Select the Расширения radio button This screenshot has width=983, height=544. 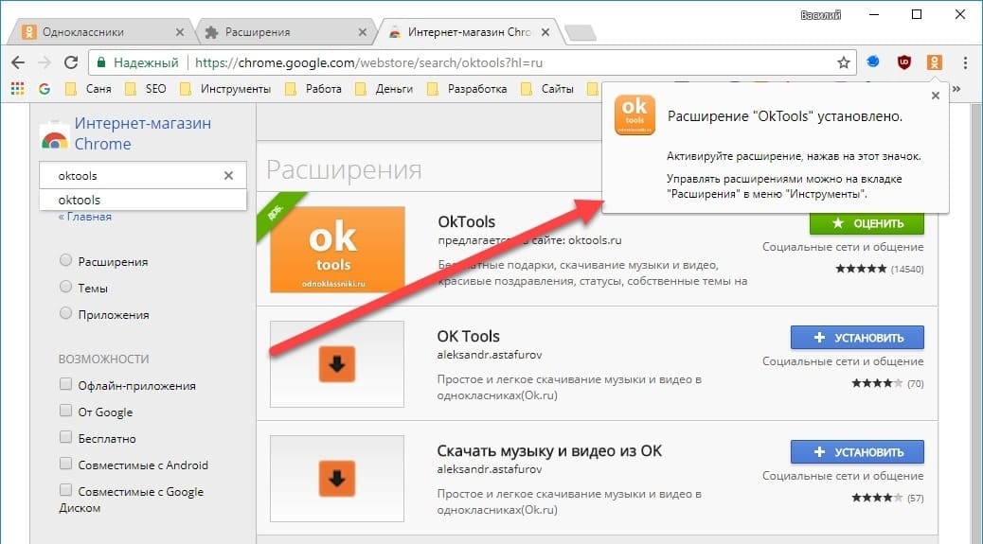(65, 260)
